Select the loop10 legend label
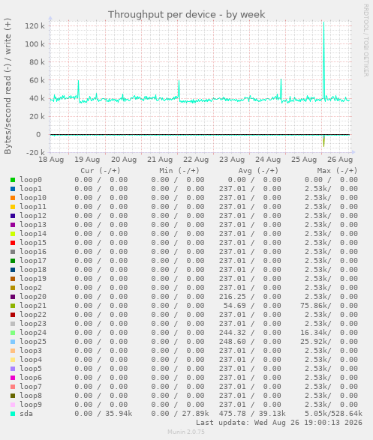Screen dimensions: 373x440 (x=33, y=198)
